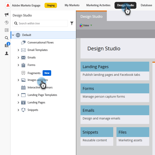Select Design Studio in top navigation

pyautogui.click(x=125, y=5)
